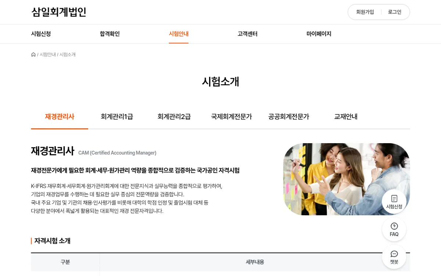
Task: Open the 챗봇 chat floating button
Action: [394, 257]
